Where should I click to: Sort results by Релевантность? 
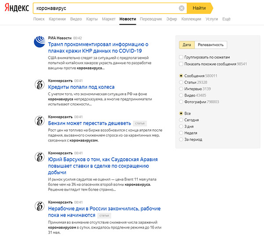(x=211, y=45)
